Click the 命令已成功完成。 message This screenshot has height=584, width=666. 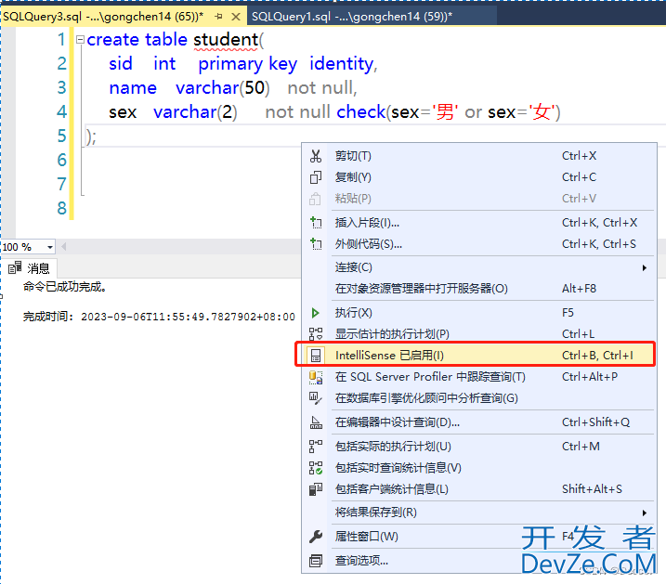(x=65, y=287)
